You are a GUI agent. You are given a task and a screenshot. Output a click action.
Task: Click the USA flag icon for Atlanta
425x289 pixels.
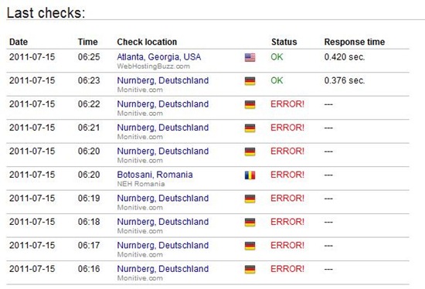250,57
